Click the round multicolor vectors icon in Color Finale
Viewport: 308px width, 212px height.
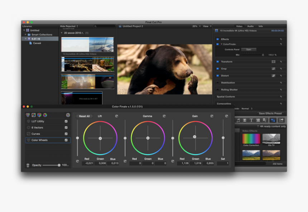[x=45, y=115]
